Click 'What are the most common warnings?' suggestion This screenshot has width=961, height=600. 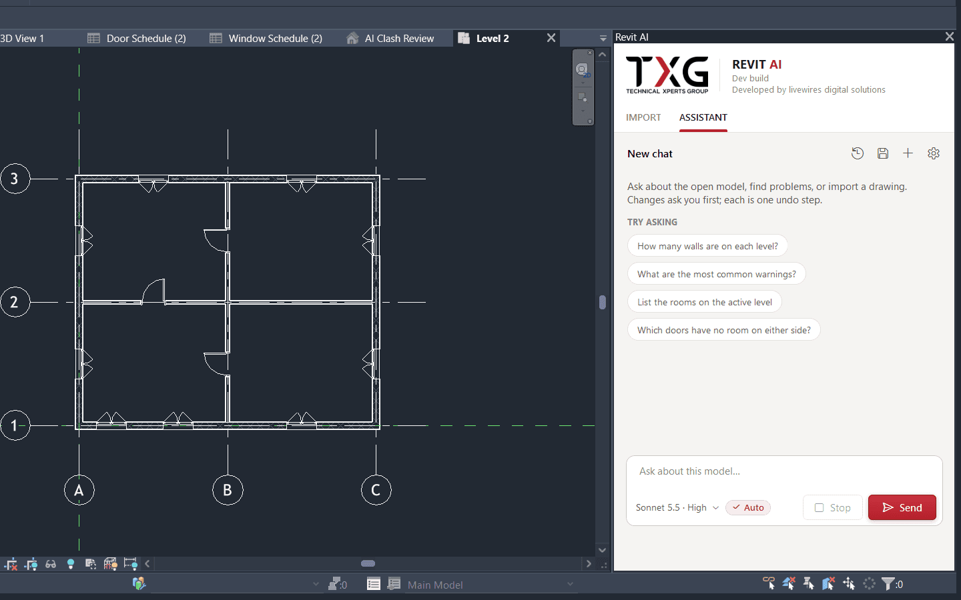coord(717,274)
